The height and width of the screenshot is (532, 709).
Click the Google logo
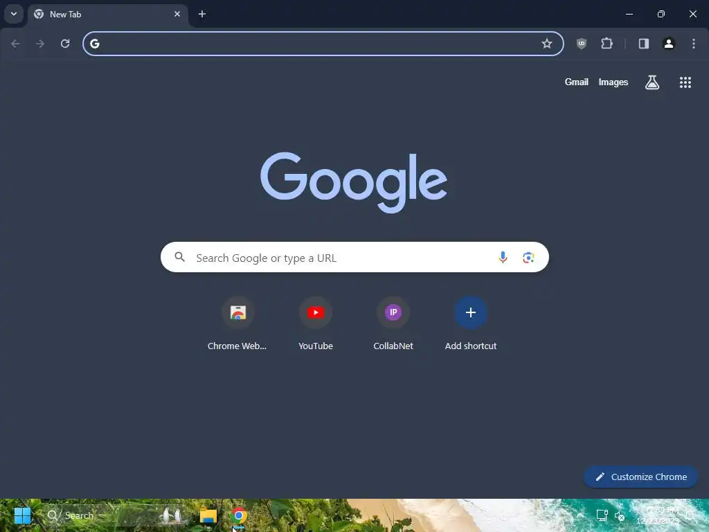(354, 182)
